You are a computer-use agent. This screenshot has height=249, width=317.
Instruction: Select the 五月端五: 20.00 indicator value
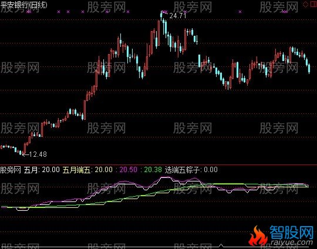(87, 170)
